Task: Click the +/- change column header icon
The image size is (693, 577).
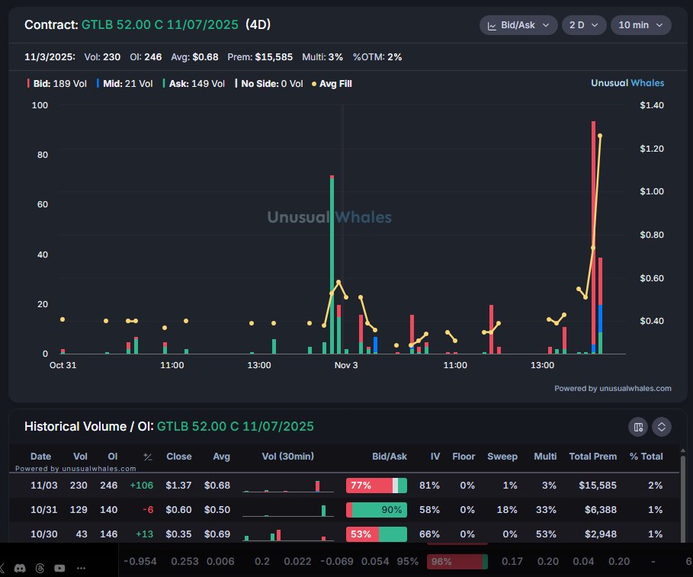Action: [x=148, y=457]
